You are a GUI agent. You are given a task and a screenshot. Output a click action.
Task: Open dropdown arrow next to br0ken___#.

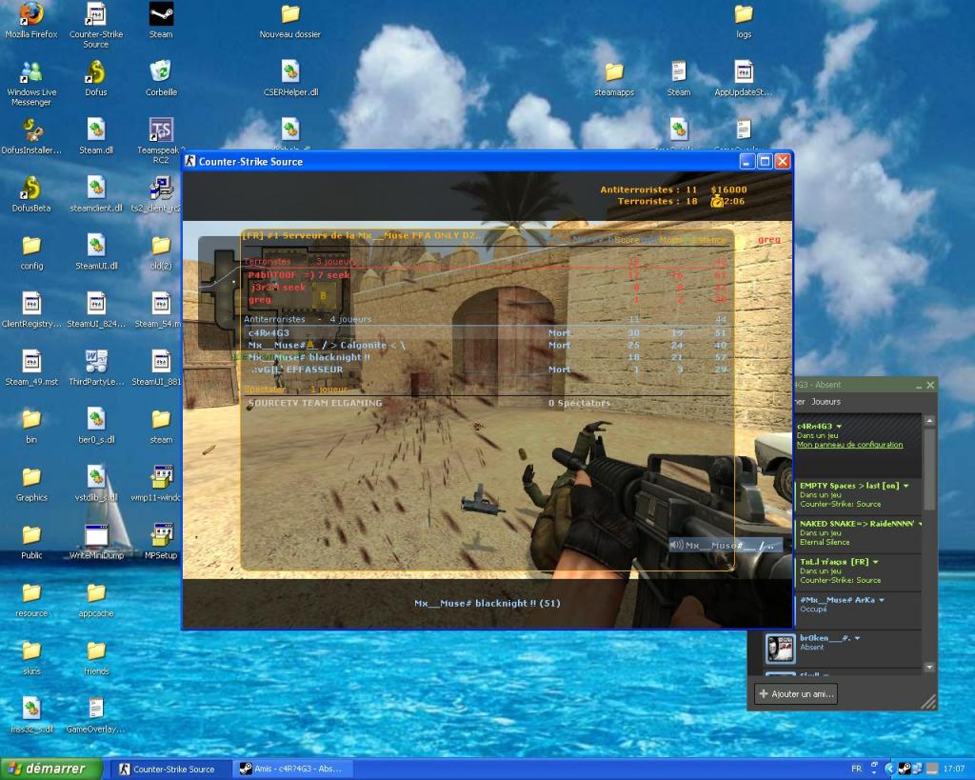click(x=858, y=638)
